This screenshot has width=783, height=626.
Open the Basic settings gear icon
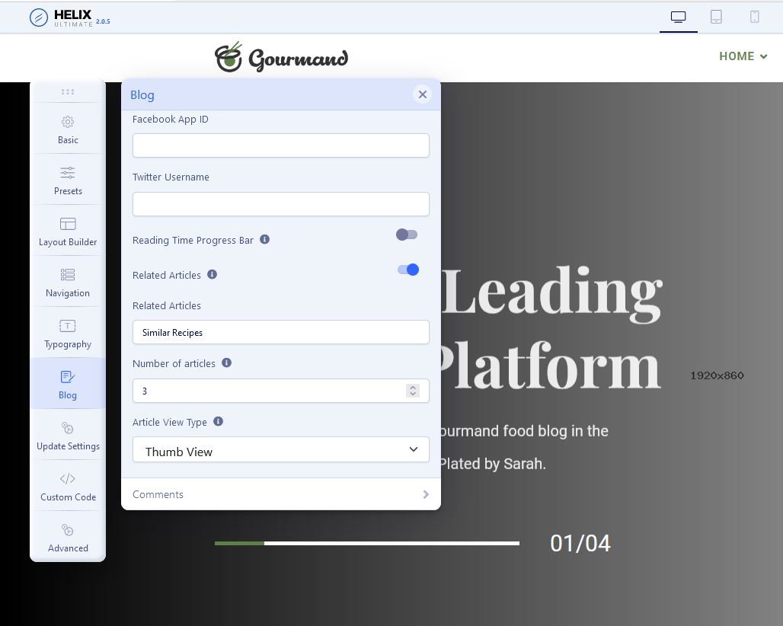point(68,123)
